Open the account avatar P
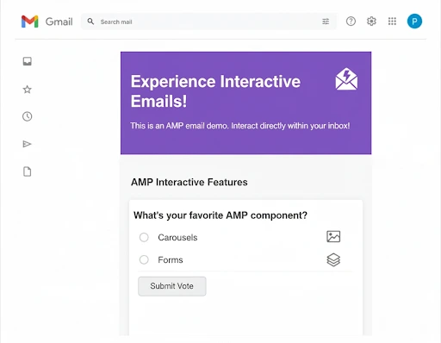 (414, 22)
